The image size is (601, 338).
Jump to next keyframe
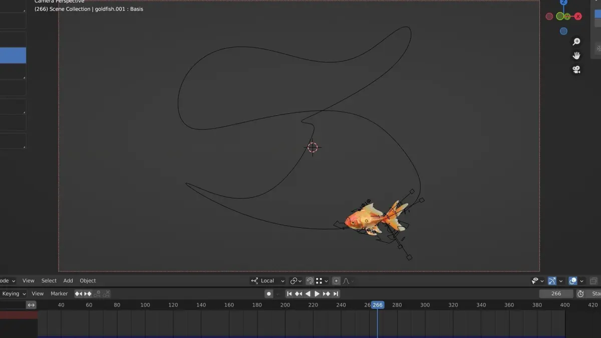[x=327, y=294]
